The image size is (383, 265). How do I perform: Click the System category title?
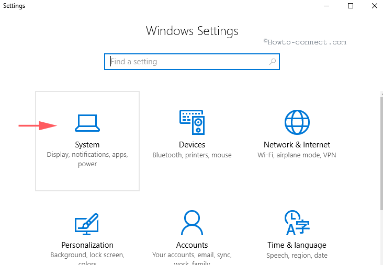(87, 145)
